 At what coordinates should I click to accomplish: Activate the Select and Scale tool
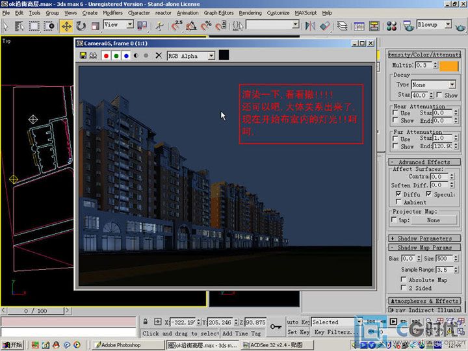click(x=95, y=26)
